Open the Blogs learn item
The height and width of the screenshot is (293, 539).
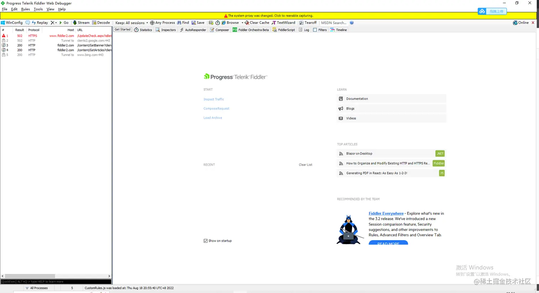[x=391, y=108]
